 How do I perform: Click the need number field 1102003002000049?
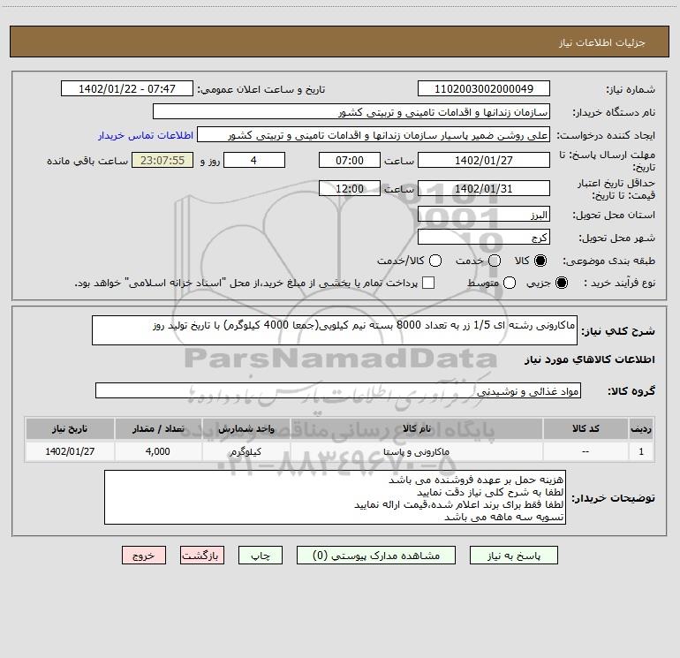484,88
